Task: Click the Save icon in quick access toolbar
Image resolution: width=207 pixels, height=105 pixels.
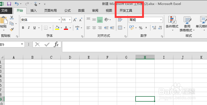Action: point(9,4)
